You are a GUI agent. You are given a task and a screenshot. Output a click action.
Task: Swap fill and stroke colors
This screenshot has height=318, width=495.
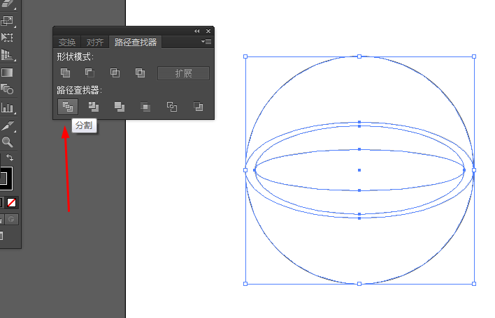(10, 157)
